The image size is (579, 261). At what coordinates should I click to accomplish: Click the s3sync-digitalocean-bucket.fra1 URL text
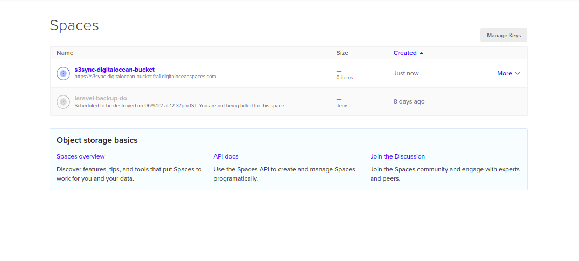(x=145, y=77)
